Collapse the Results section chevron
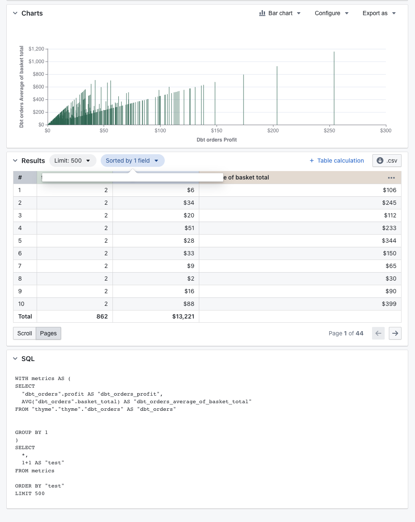 (15, 161)
